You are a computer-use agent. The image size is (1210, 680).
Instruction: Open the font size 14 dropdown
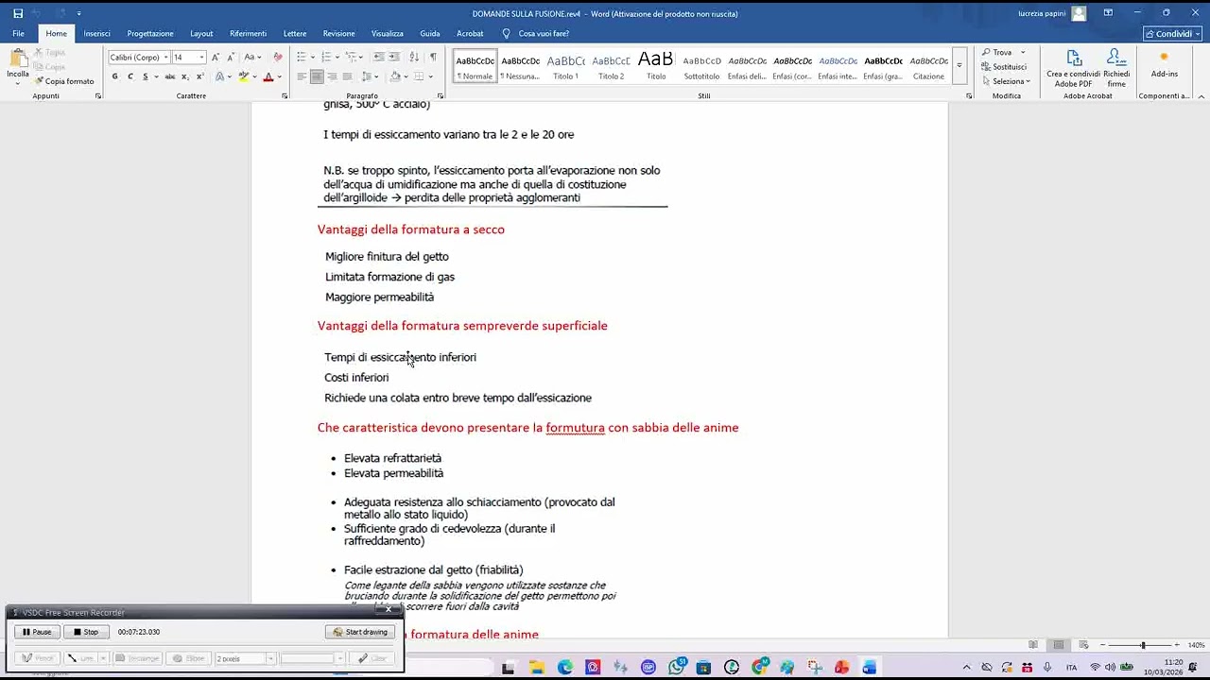201,58
